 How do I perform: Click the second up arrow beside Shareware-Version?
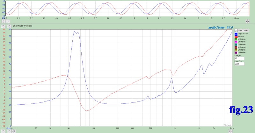(x=9, y=25)
